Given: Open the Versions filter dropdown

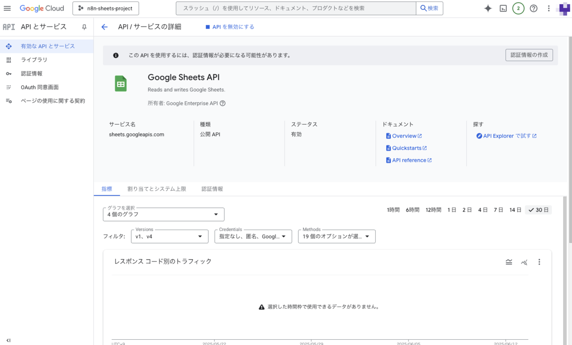Looking at the screenshot, I should 170,236.
